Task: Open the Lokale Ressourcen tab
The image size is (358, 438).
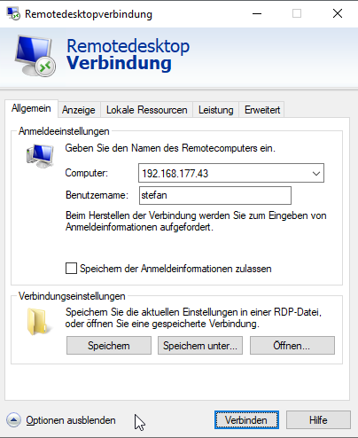Action: [147, 110]
